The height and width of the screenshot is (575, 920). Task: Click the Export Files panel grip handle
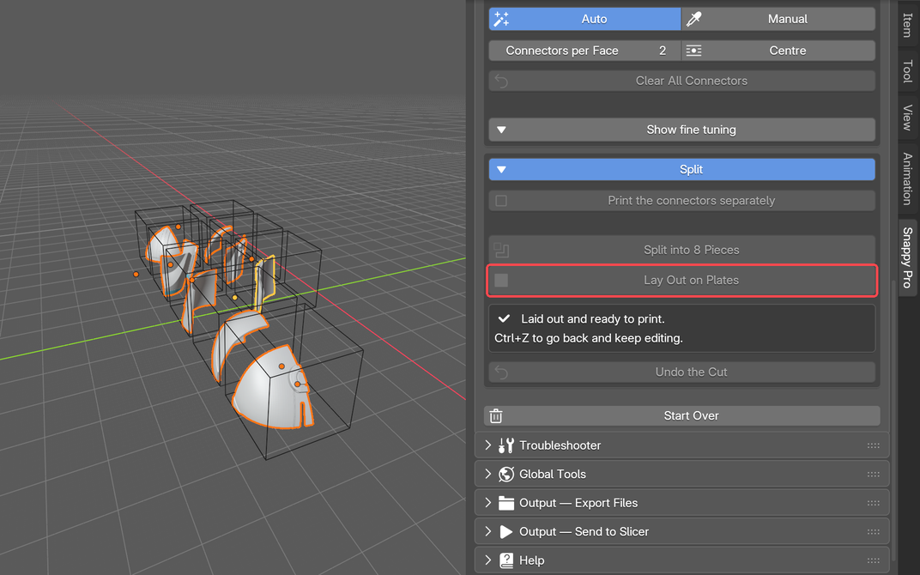[873, 503]
